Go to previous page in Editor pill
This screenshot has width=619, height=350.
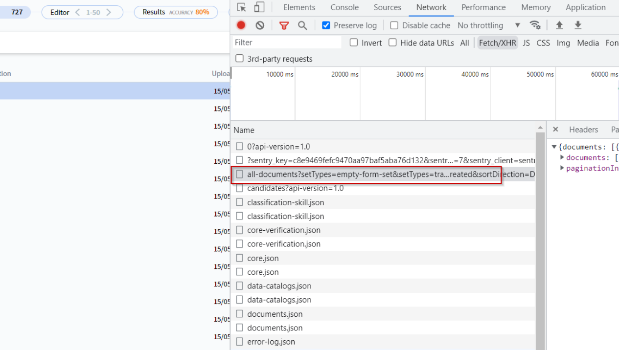(77, 12)
